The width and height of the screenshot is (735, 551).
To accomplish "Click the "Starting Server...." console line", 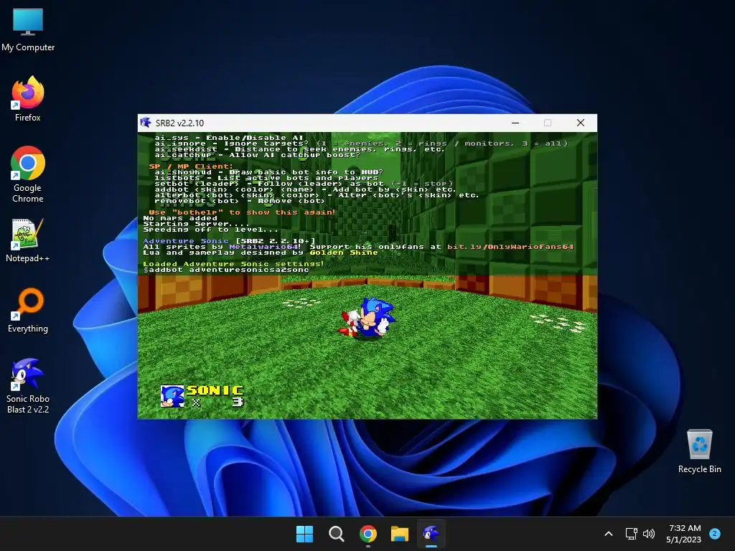I will pos(196,224).
